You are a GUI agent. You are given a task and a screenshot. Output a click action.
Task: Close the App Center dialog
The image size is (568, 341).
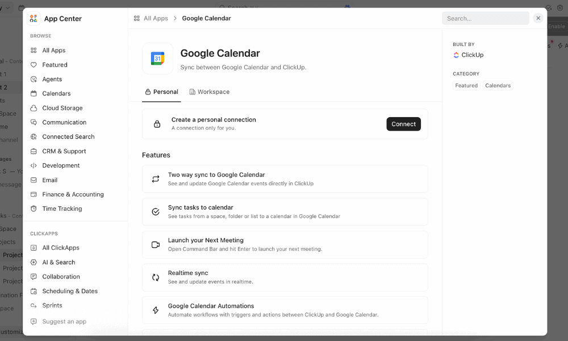[x=538, y=18]
